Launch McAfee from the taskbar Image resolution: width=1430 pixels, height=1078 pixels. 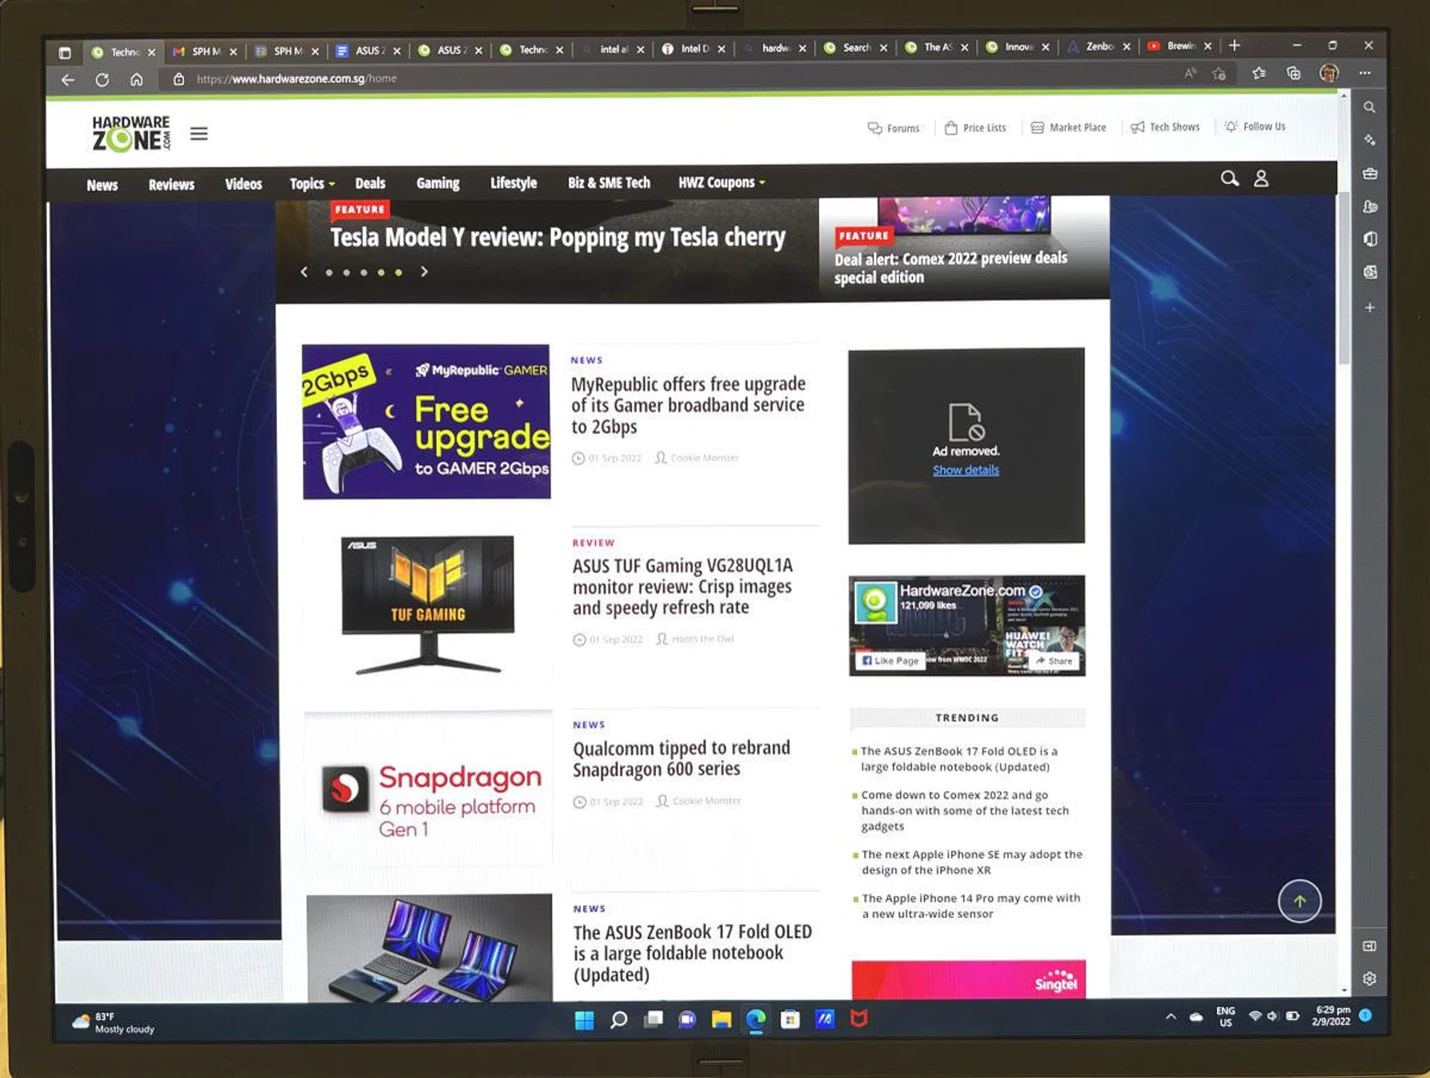tap(860, 1020)
